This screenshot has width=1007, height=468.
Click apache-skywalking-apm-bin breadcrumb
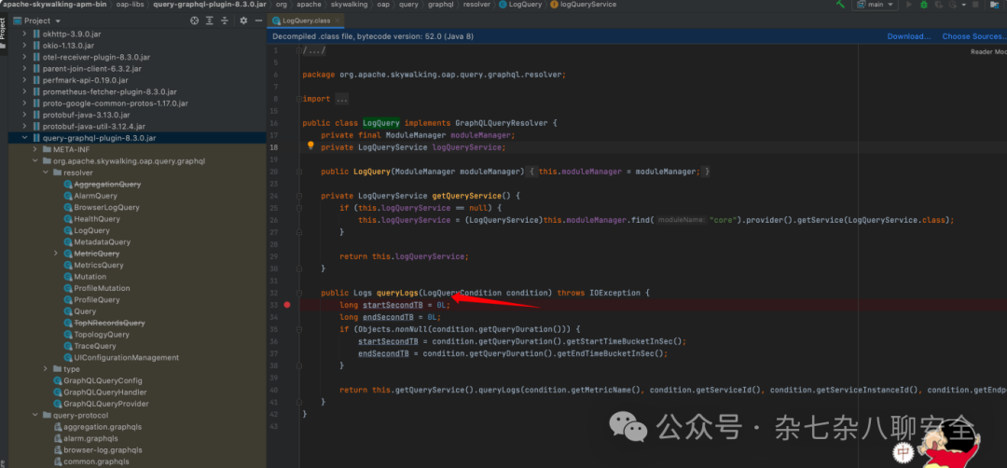[x=54, y=5]
